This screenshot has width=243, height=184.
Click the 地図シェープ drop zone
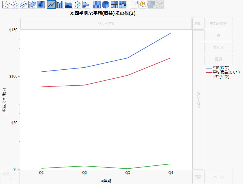pyautogui.click(x=11, y=177)
